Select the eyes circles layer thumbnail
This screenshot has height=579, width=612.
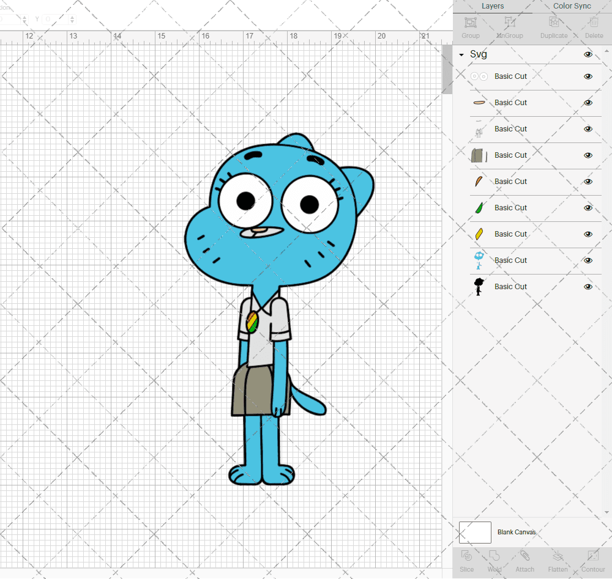pos(479,76)
